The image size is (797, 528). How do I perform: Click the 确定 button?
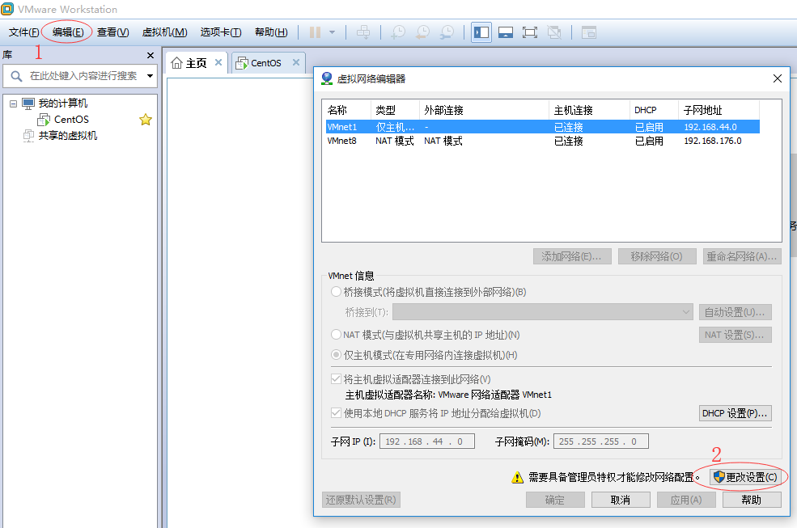(x=555, y=500)
